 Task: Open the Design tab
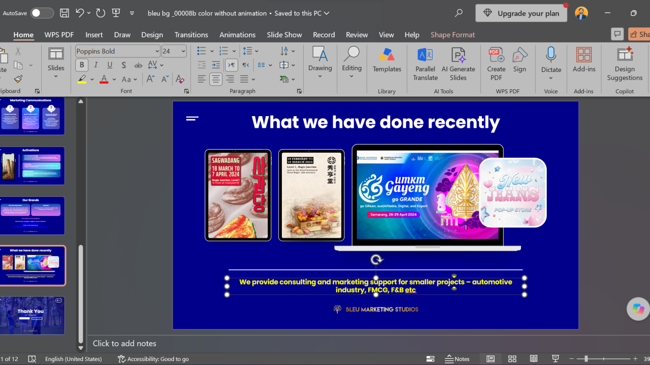coord(152,34)
